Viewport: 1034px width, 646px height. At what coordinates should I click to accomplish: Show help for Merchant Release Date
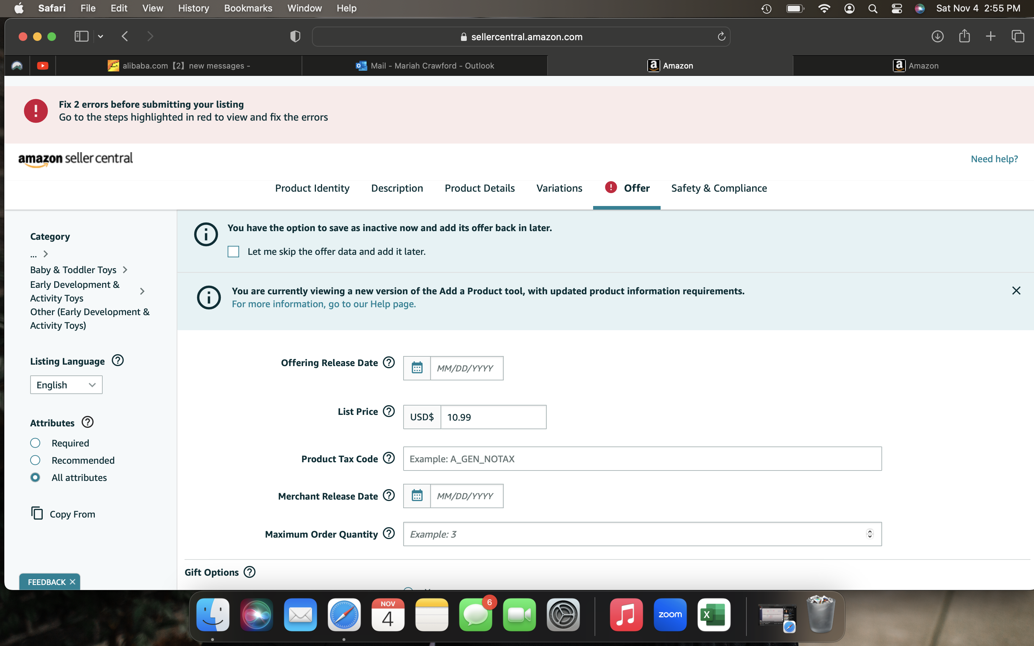pos(388,495)
